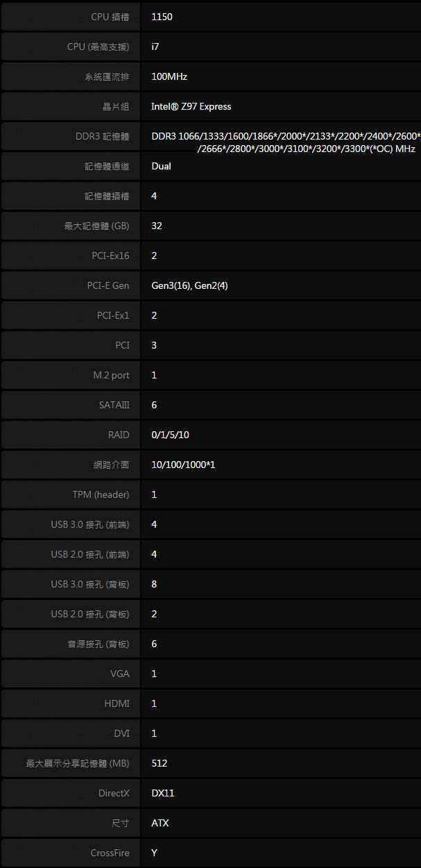Click the 系統匯流排 100MHz value
Image resolution: width=421 pixels, height=868 pixels.
point(169,76)
